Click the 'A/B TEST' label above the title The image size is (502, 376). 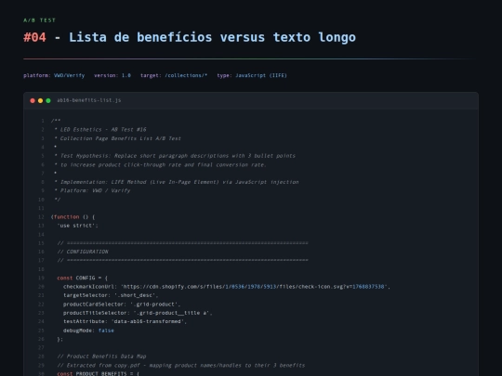pyautogui.click(x=39, y=20)
